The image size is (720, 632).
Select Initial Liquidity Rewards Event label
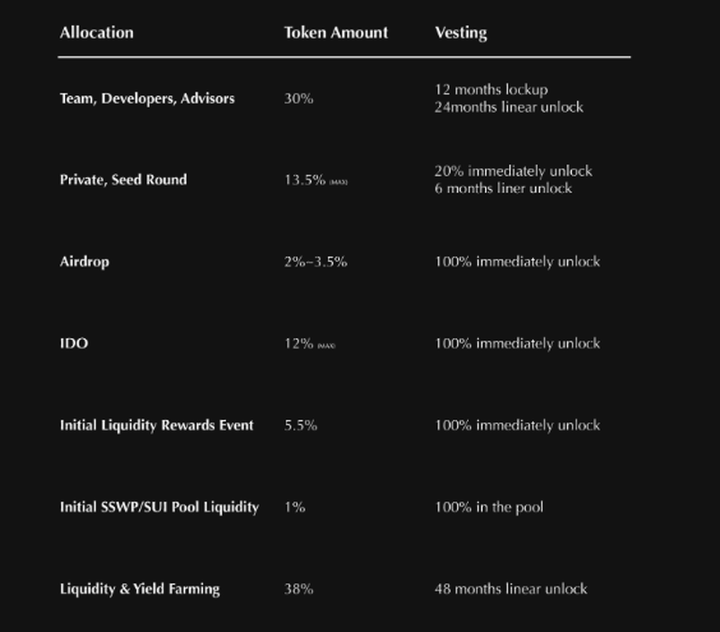[x=157, y=425]
